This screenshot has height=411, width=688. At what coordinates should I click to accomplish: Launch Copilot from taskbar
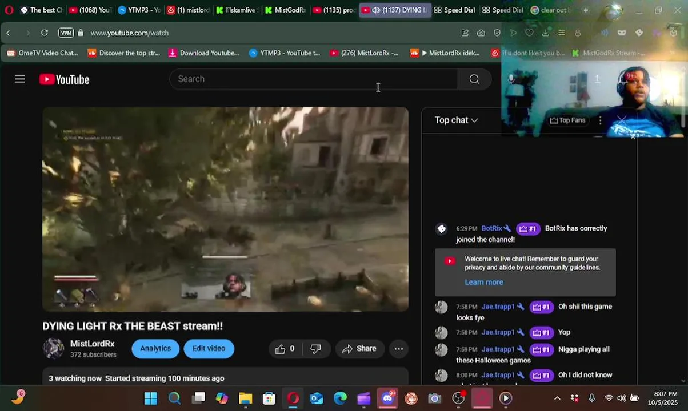pos(222,398)
